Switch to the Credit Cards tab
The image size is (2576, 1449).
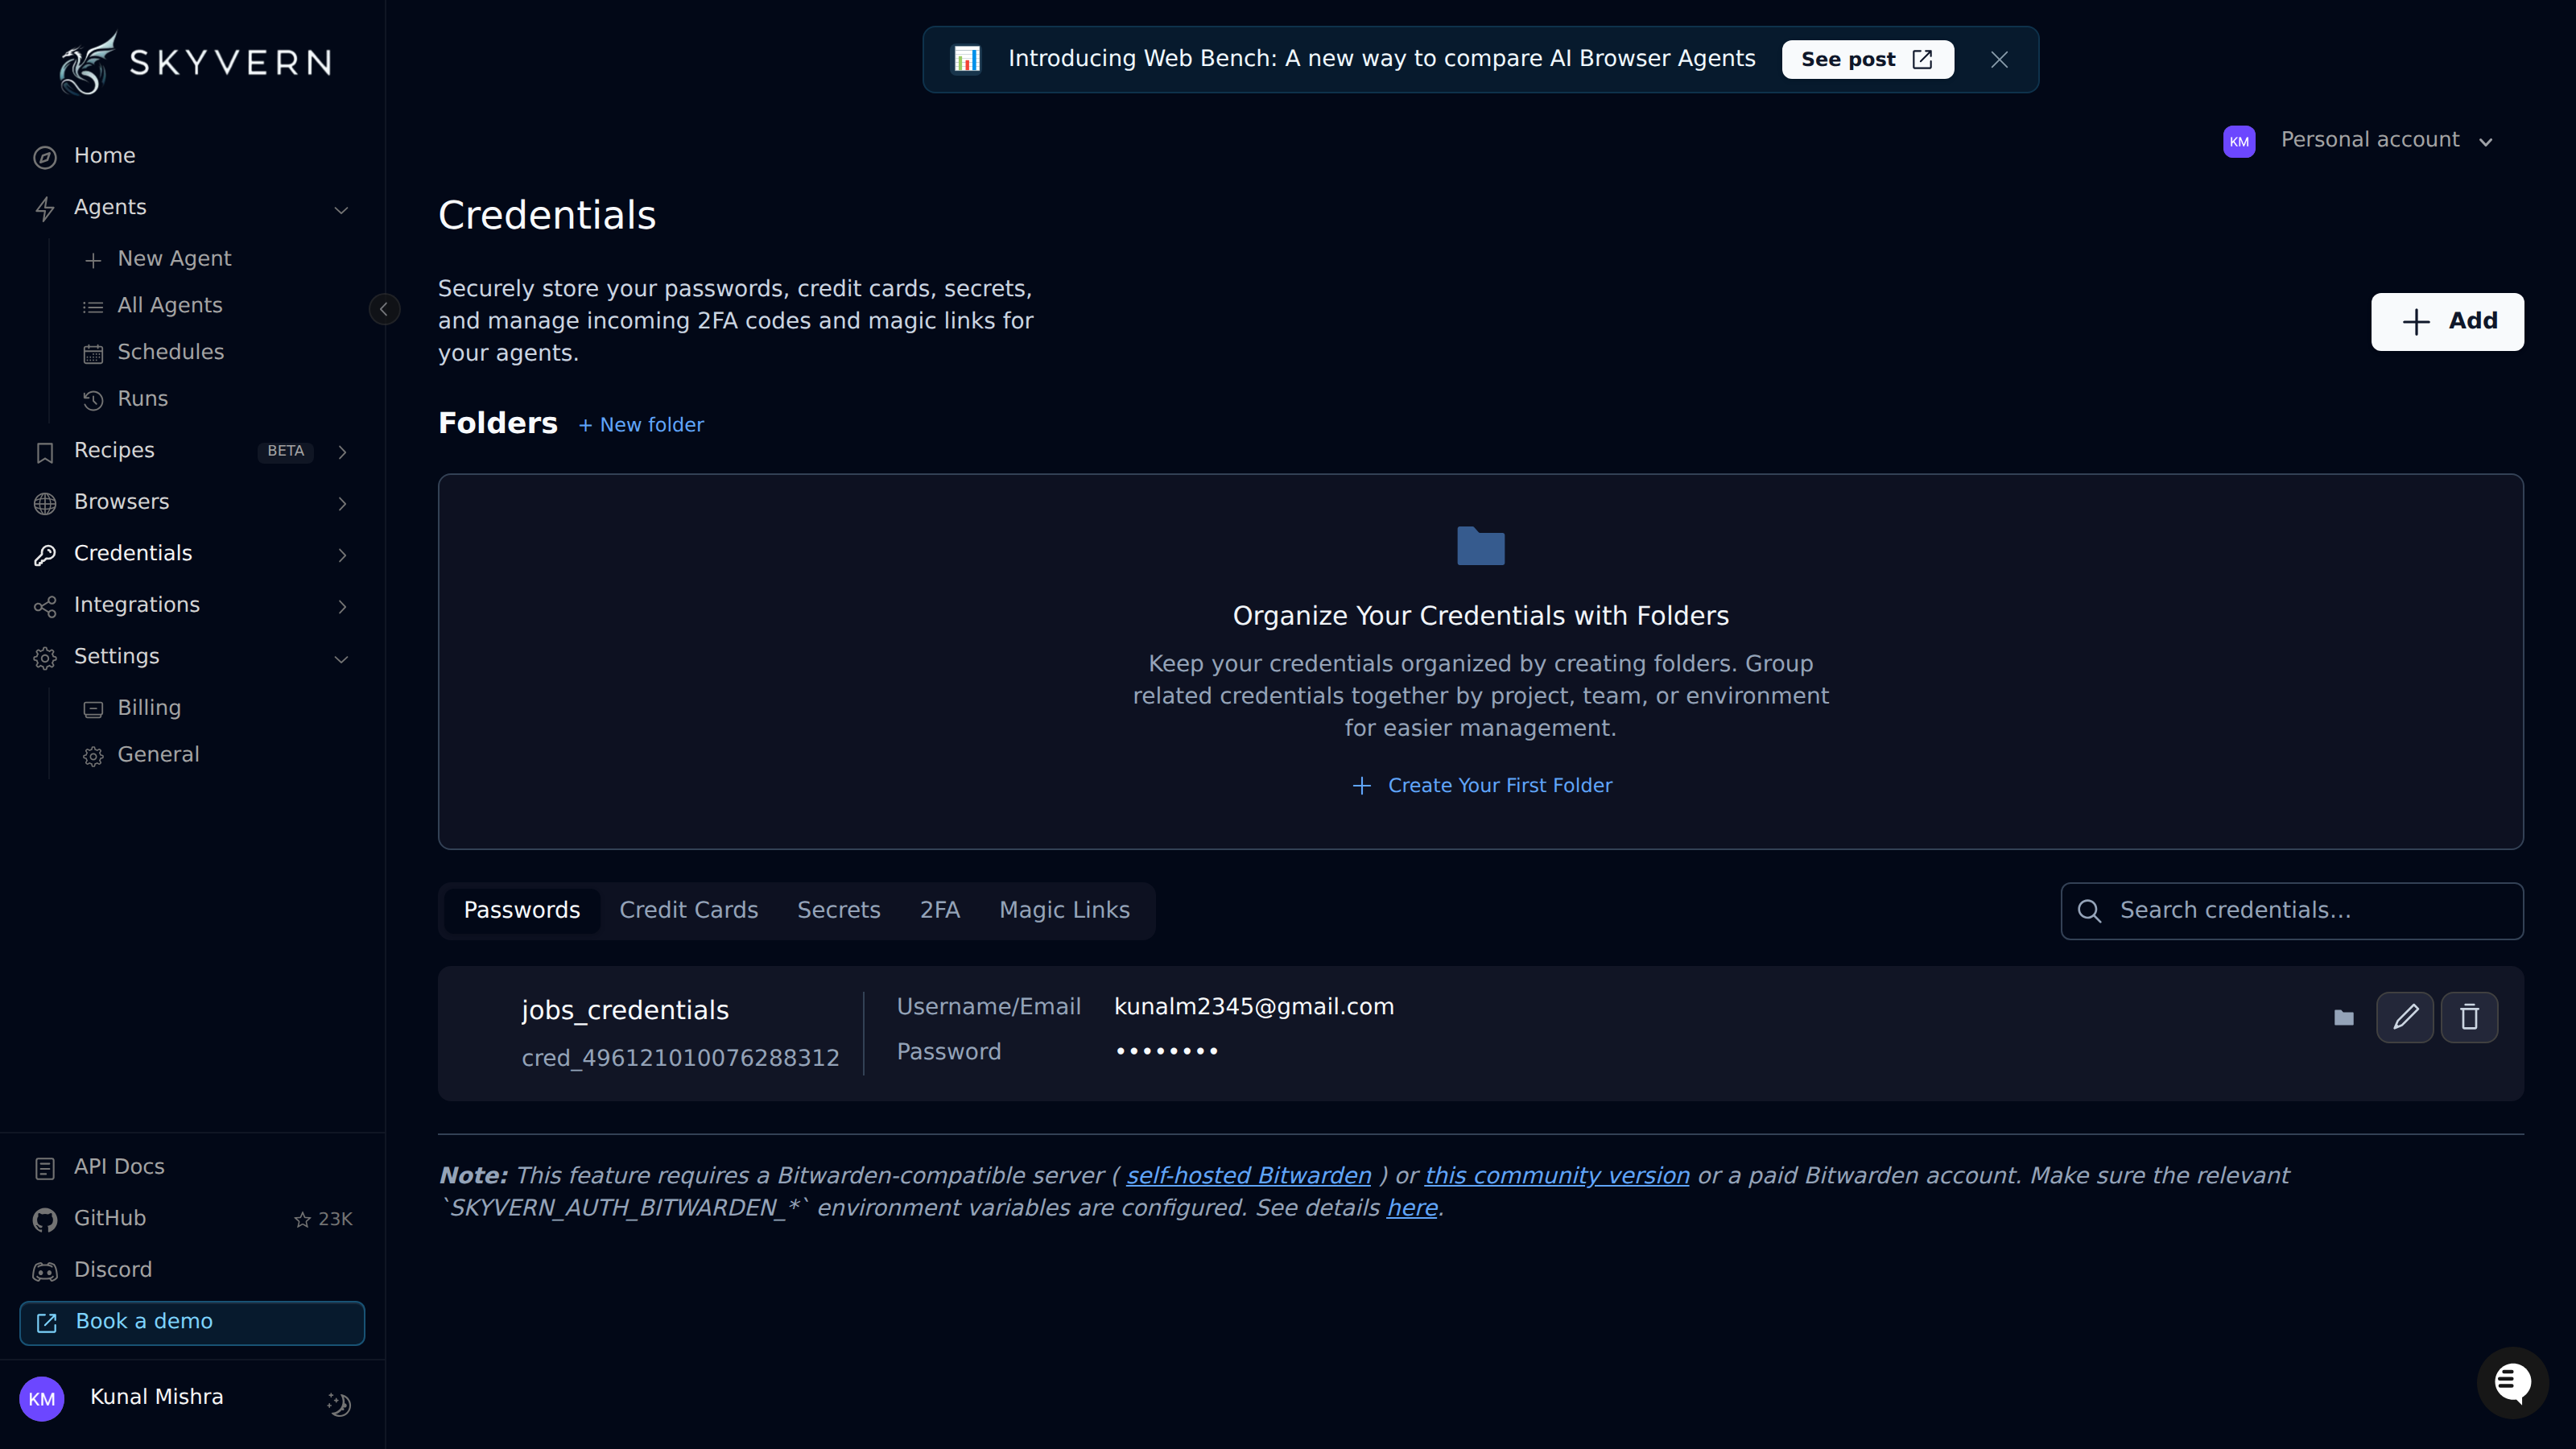pyautogui.click(x=688, y=910)
